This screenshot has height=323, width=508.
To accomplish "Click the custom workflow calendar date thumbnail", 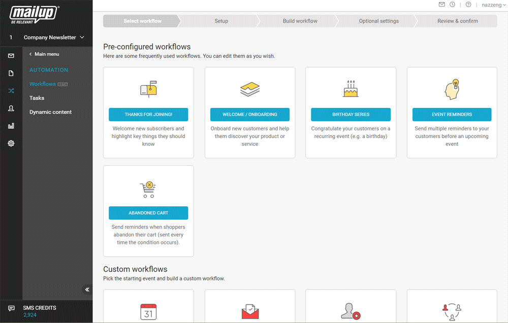I will [x=148, y=311].
